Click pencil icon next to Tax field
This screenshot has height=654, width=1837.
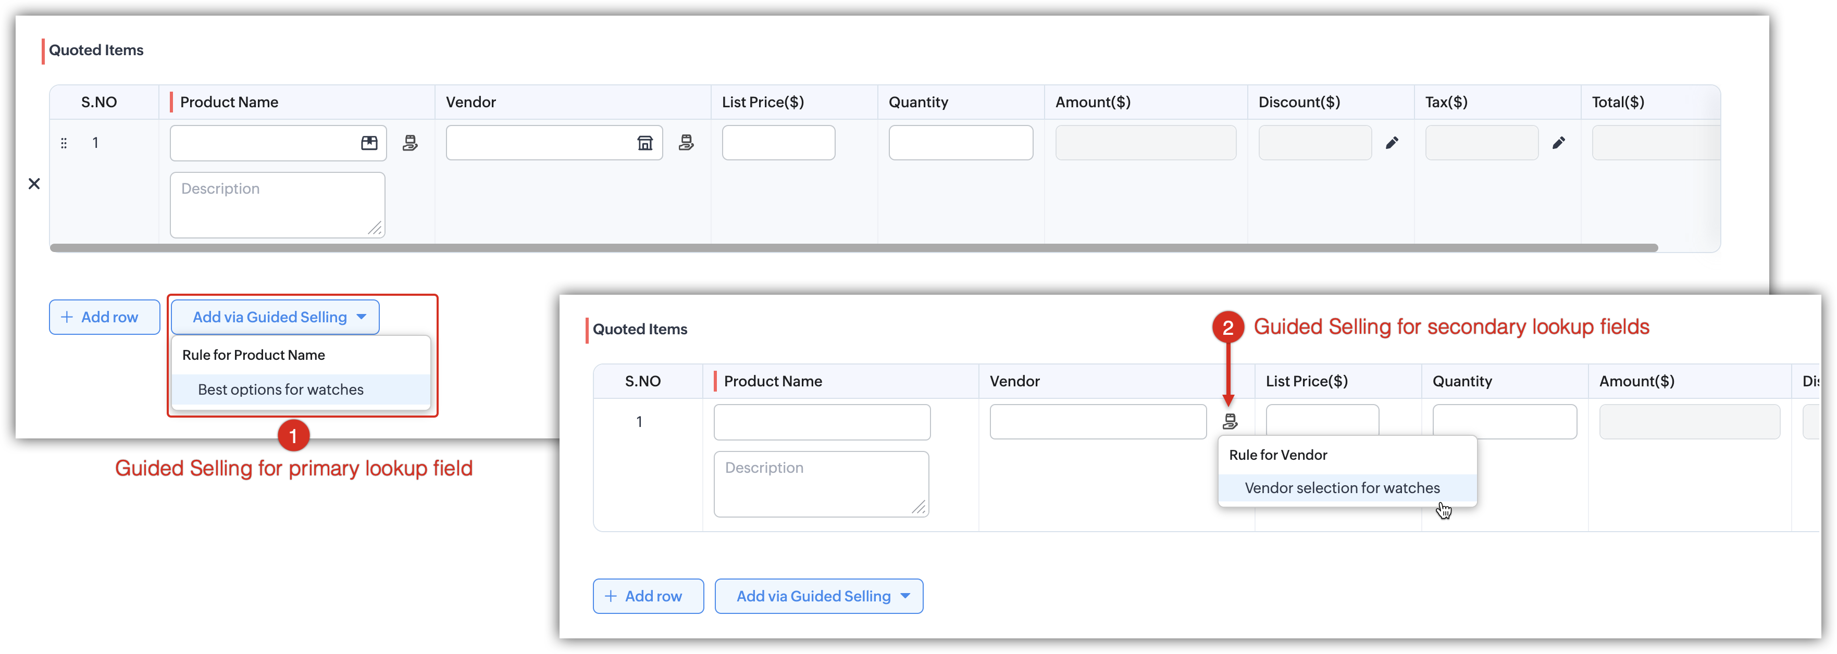click(1558, 143)
